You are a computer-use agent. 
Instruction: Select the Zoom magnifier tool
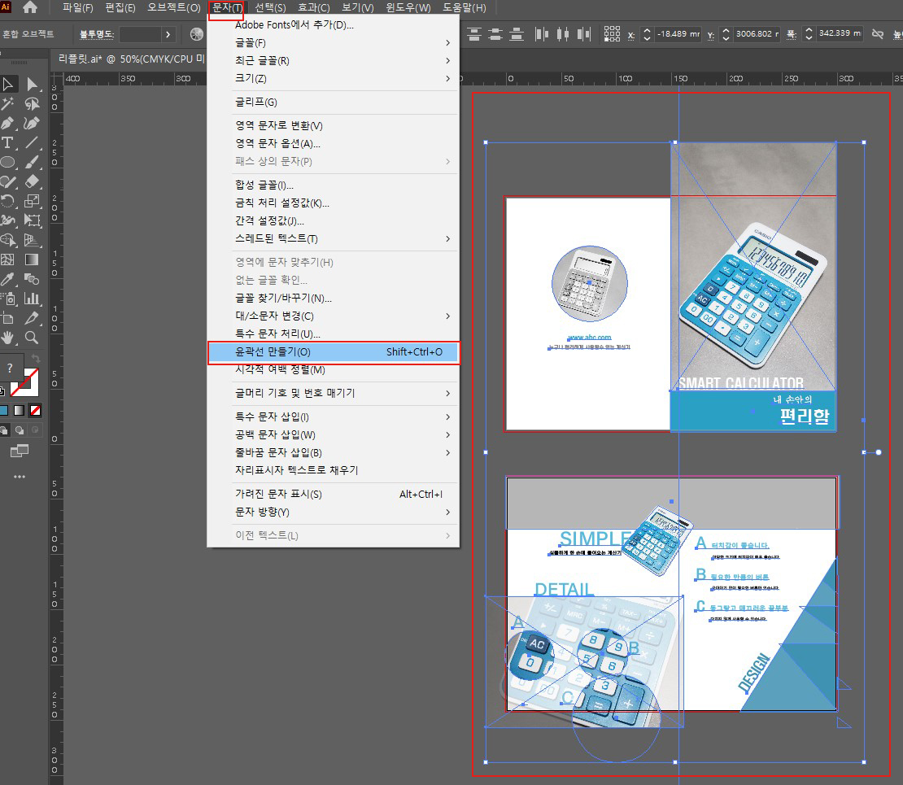click(33, 338)
